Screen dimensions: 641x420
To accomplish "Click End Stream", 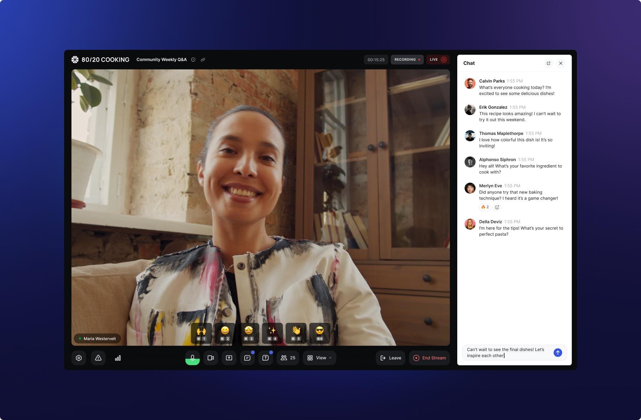I will tap(429, 358).
